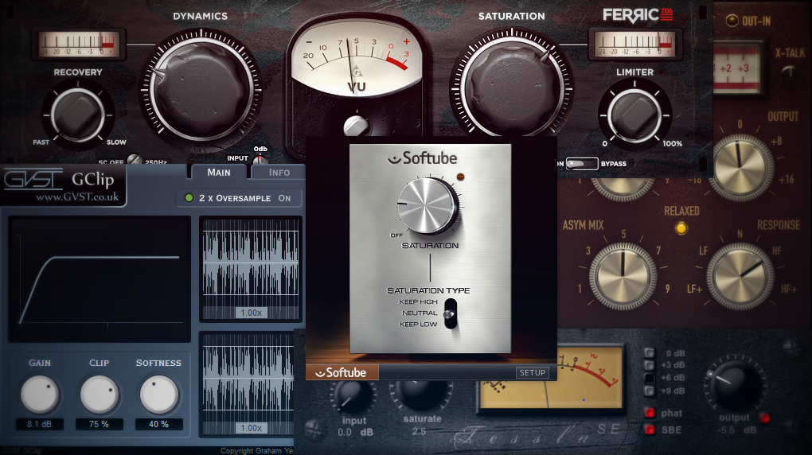
Task: Click the 40 % softness value field
Action: (158, 424)
